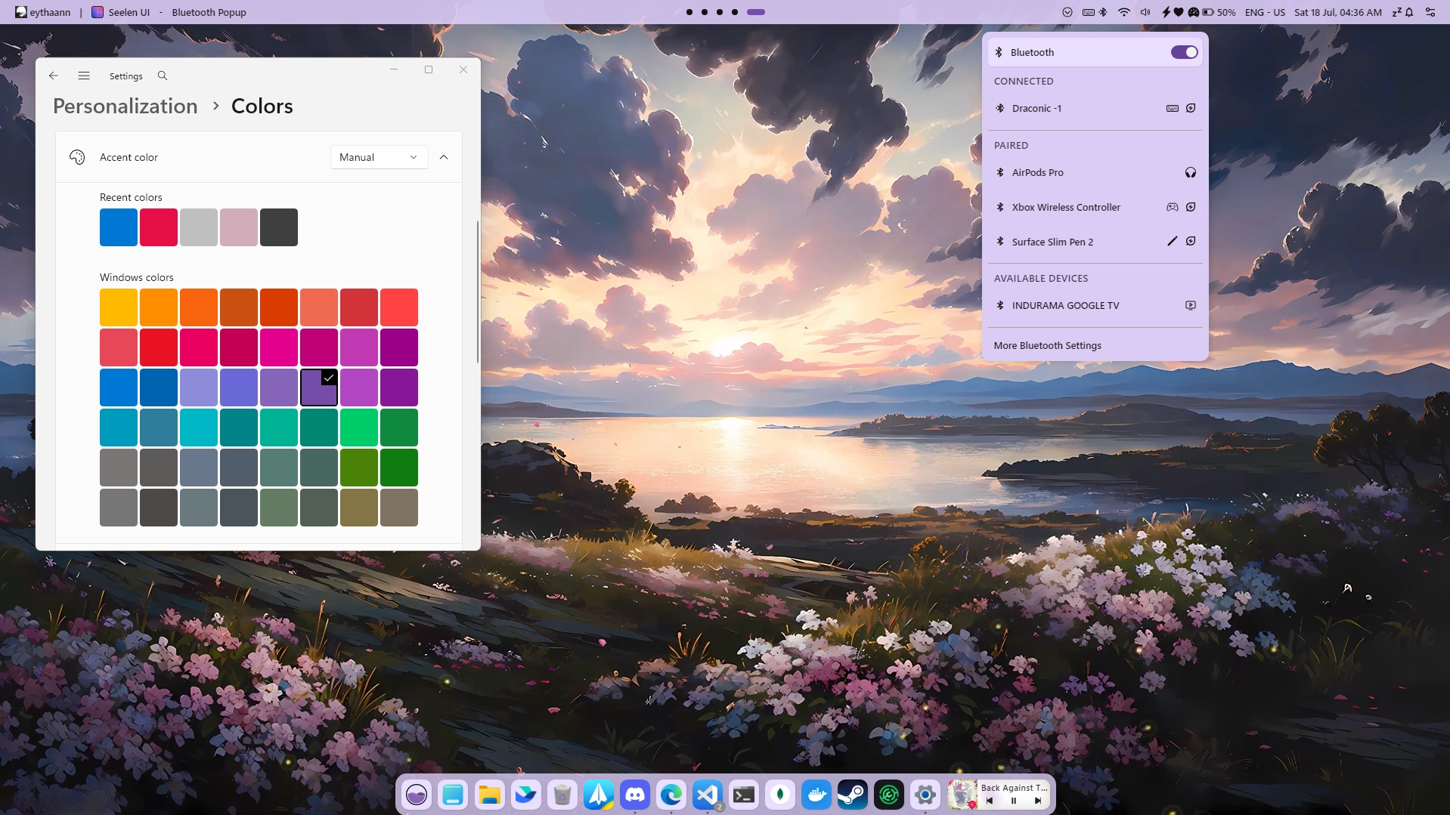Select the bright green swatch in the teal row

[x=359, y=428]
